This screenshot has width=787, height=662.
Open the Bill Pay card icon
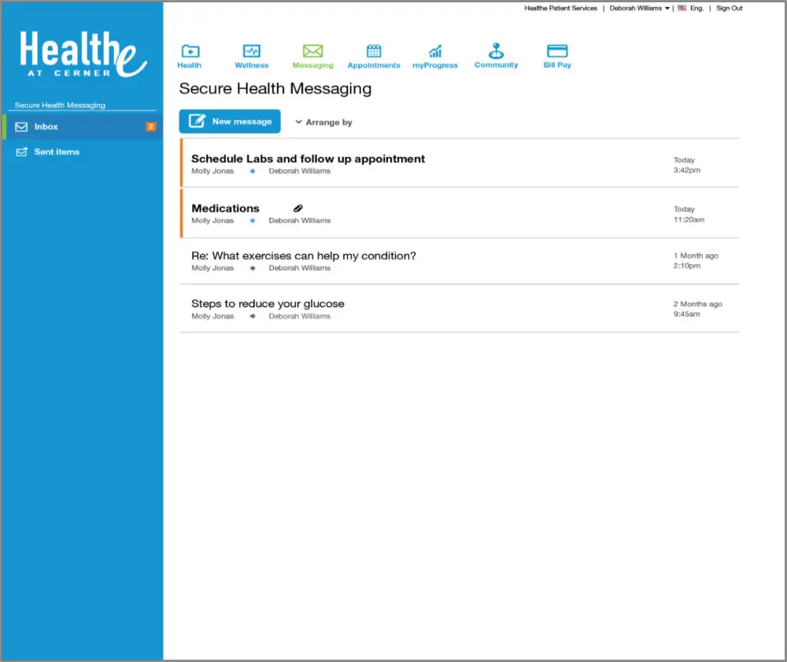click(557, 52)
